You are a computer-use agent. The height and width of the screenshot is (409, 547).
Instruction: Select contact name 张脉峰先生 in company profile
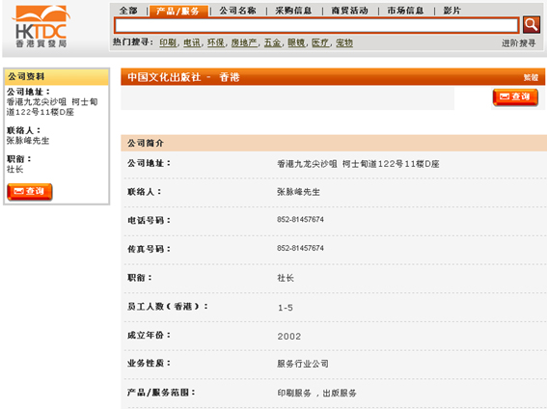[298, 192]
